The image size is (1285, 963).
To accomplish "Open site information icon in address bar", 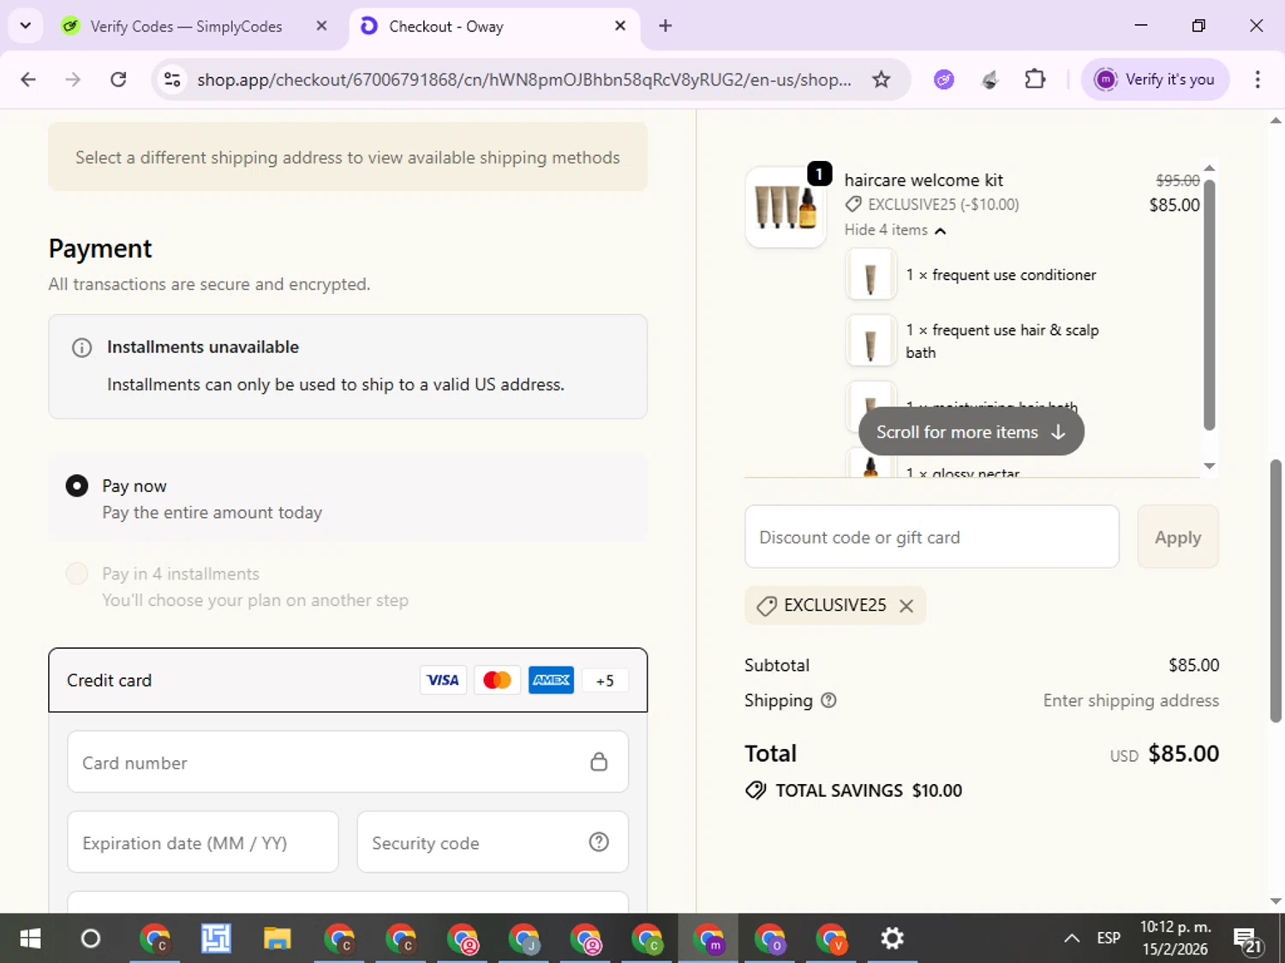I will [172, 80].
